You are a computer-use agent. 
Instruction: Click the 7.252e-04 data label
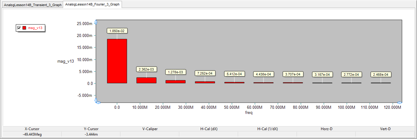pyautogui.click(x=205, y=73)
